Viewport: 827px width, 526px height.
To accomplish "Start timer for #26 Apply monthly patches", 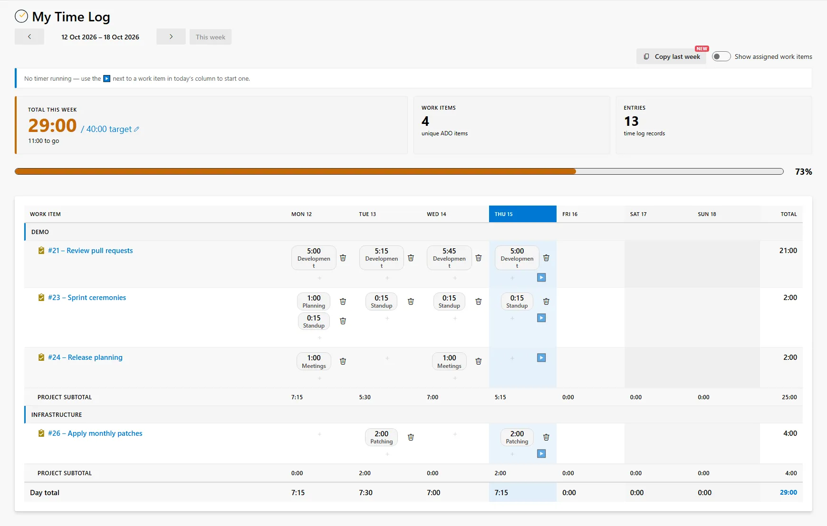I will tap(541, 454).
